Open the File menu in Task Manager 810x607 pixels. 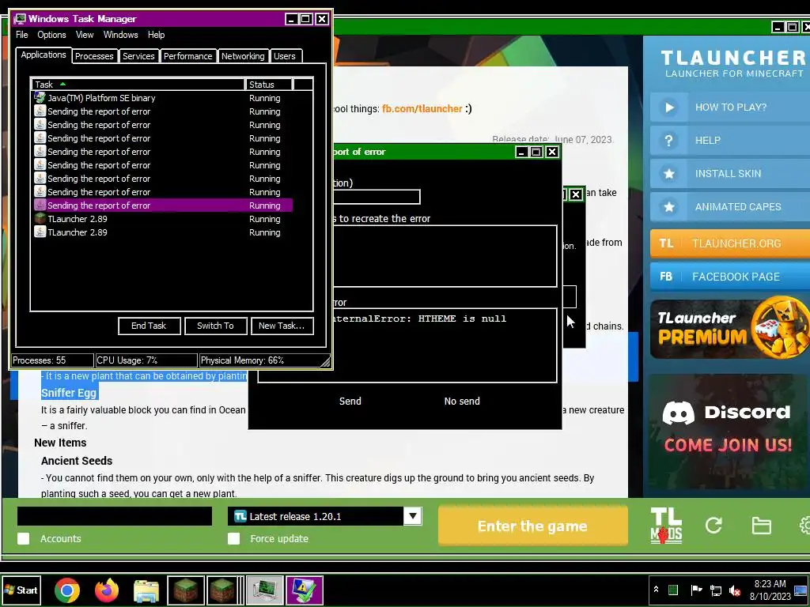(x=22, y=35)
